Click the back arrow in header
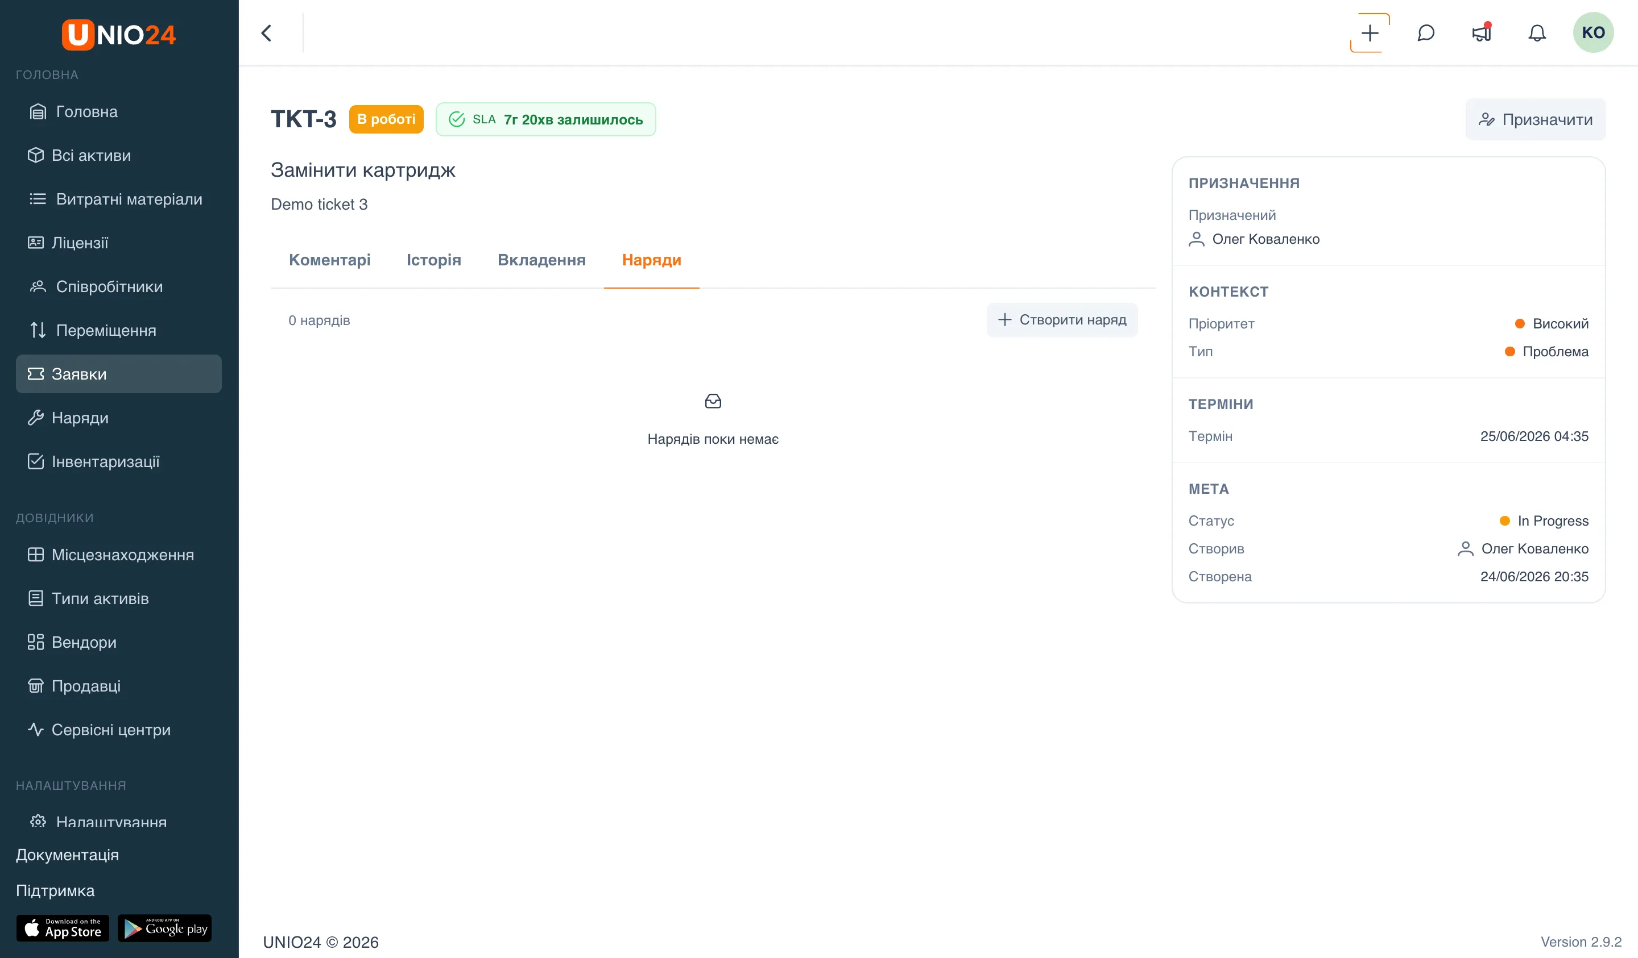Image resolution: width=1638 pixels, height=958 pixels. tap(267, 33)
